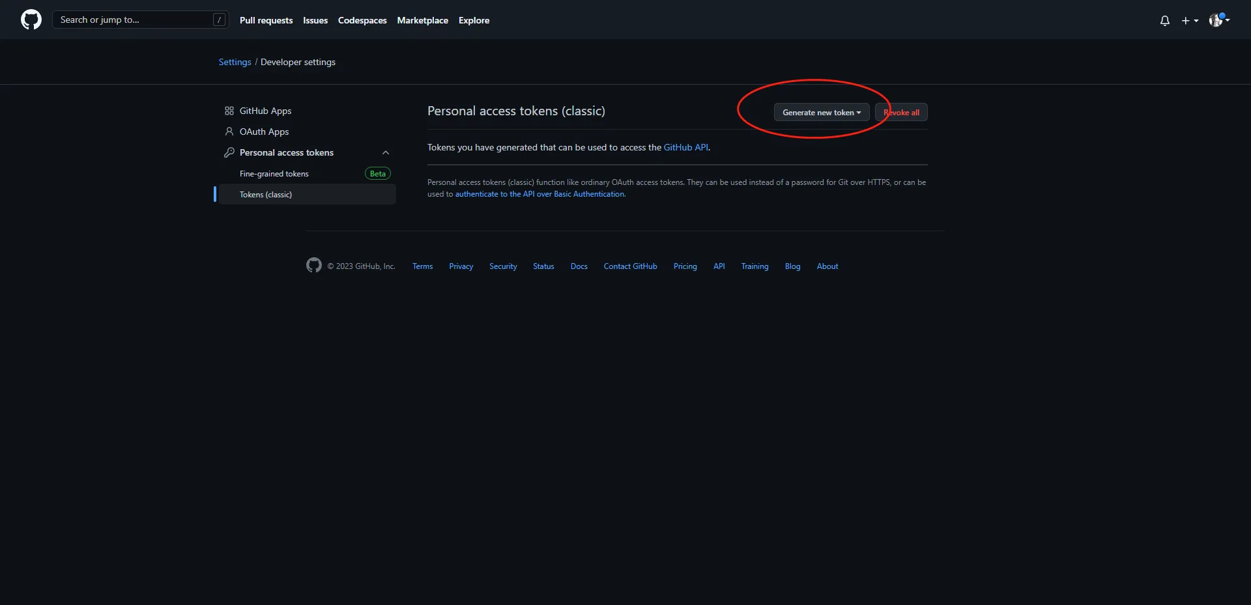Select Tokens (classic) in the sidebar

point(266,195)
